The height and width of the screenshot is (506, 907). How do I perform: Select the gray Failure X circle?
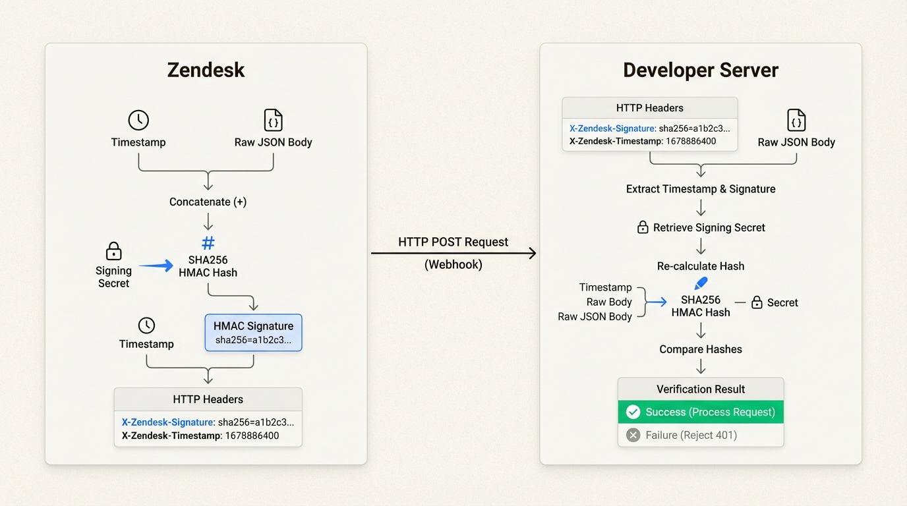(x=633, y=435)
